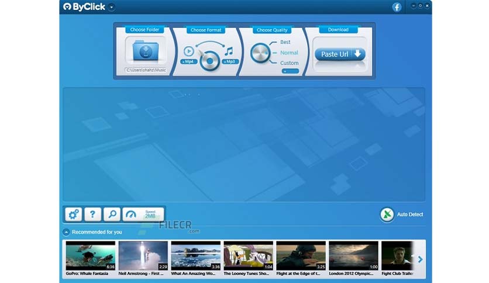Open help with the question mark icon
Image resolution: width=489 pixels, height=283 pixels.
[92, 215]
